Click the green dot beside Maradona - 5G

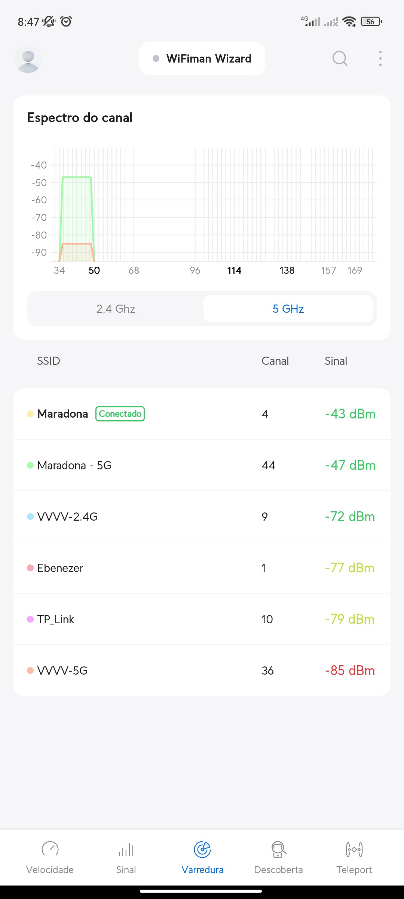click(30, 465)
